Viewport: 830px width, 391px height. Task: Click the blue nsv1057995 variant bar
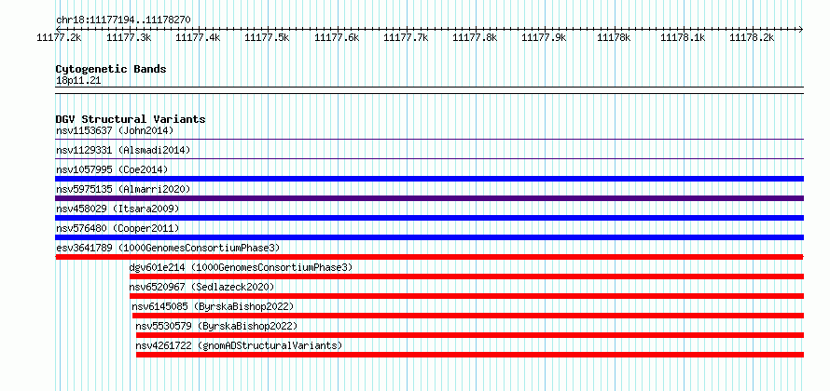pos(430,179)
